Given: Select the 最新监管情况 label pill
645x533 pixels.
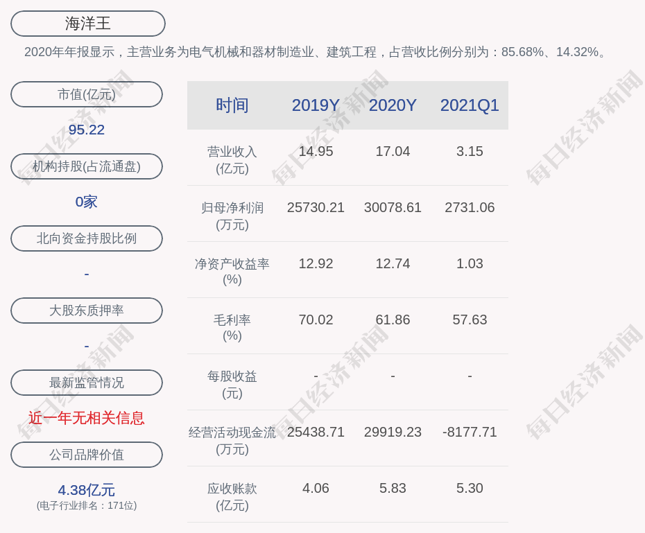Looking at the screenshot, I should (x=87, y=383).
